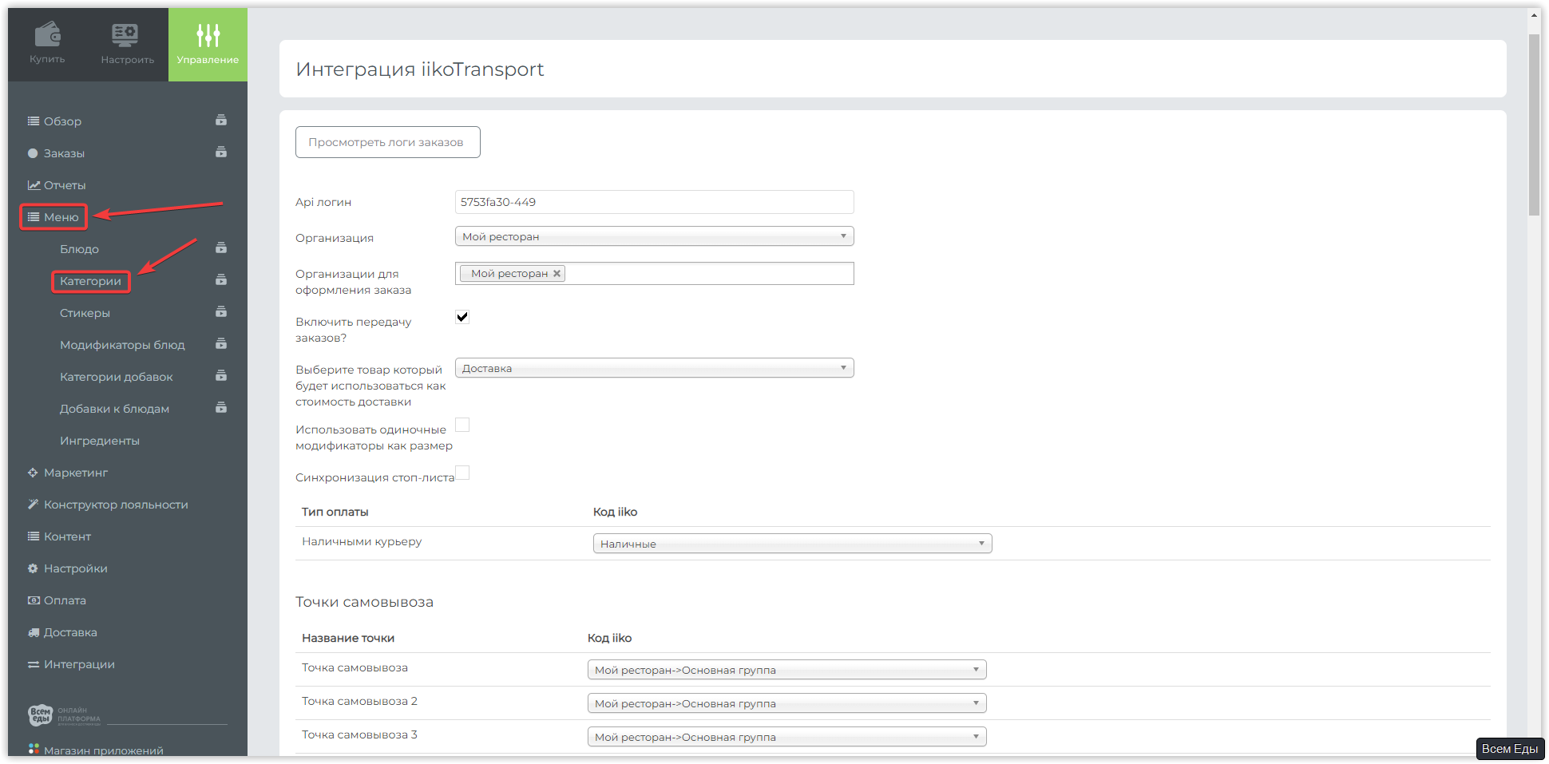
Task: Click into the Api логин field
Action: [654, 202]
